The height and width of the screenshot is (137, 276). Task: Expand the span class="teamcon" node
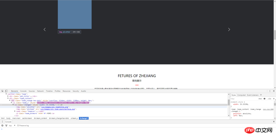coord(15,111)
